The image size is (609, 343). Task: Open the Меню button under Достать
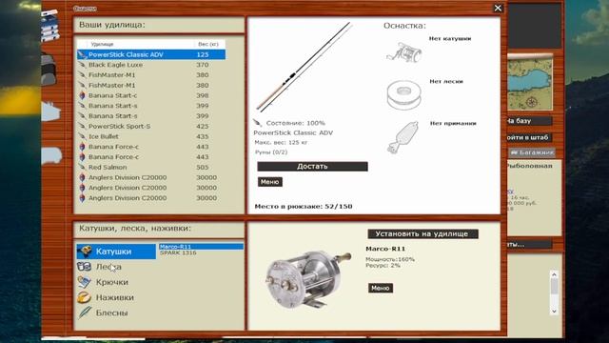(270, 182)
